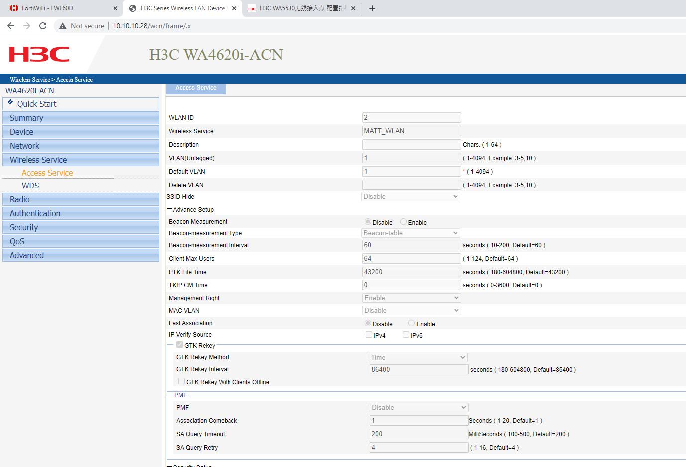
Task: Collapse the Advance Setup section
Action: tap(170, 209)
